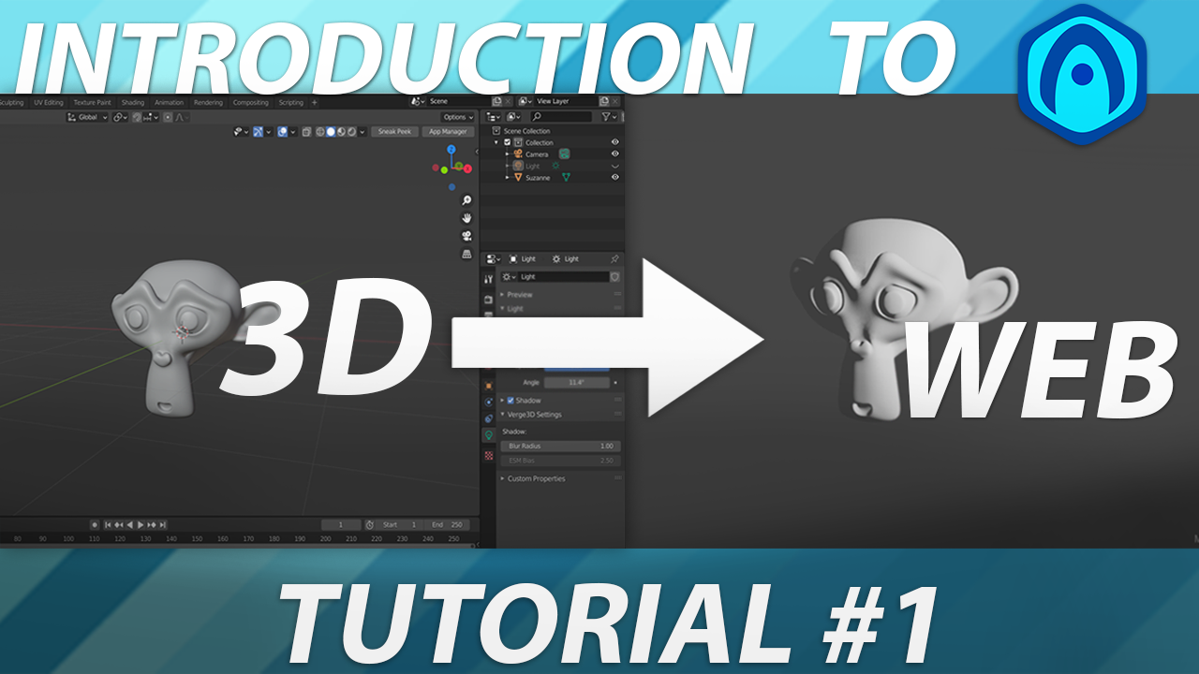Adjust the Blur Radius slider
This screenshot has height=674, width=1199.
560,447
